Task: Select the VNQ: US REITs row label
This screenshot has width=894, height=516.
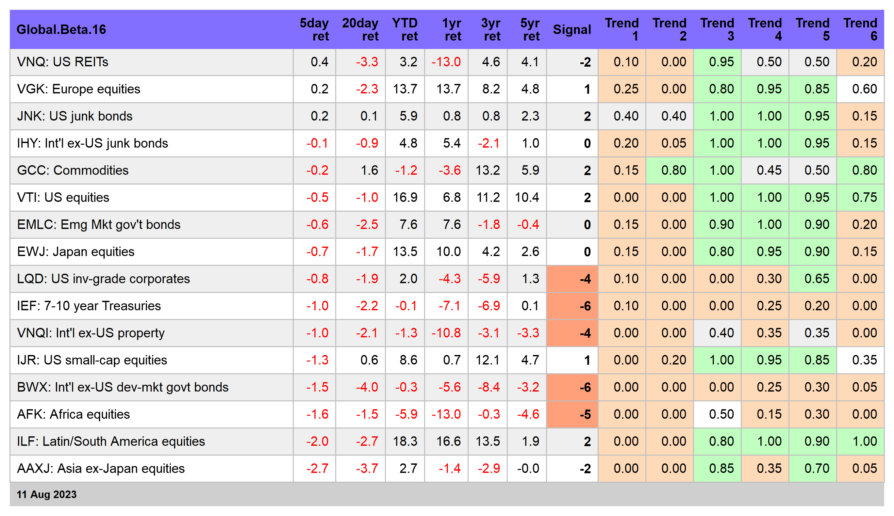Action: [x=62, y=62]
